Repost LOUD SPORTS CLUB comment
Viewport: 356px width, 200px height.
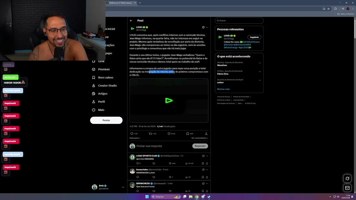coord(154,163)
